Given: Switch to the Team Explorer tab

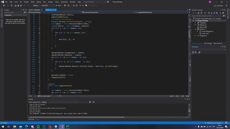Looking at the screenshot, I should coord(218,43).
